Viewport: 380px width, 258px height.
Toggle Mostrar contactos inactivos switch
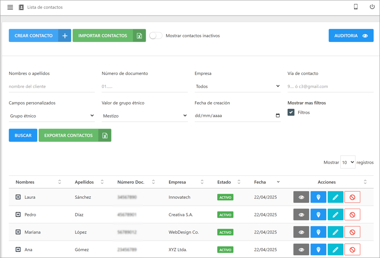(156, 36)
